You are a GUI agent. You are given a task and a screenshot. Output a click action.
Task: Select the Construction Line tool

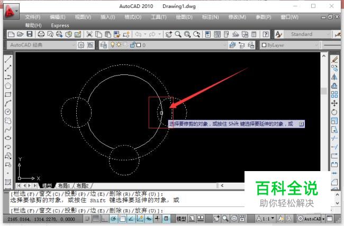(x=8, y=68)
